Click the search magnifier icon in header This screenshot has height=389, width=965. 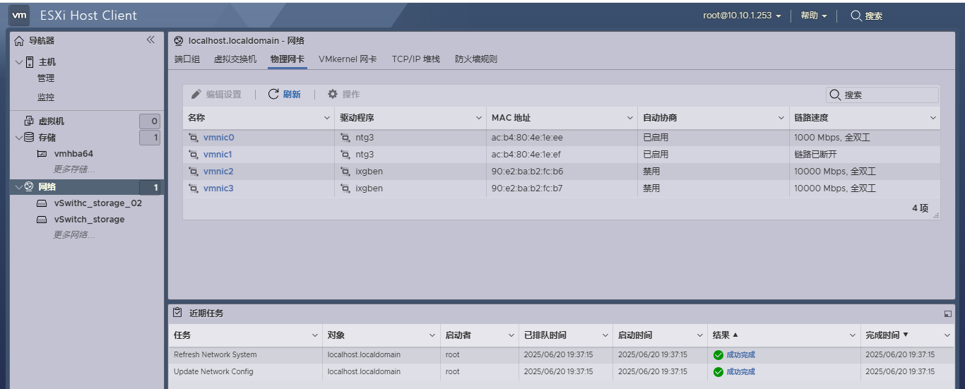tap(856, 16)
